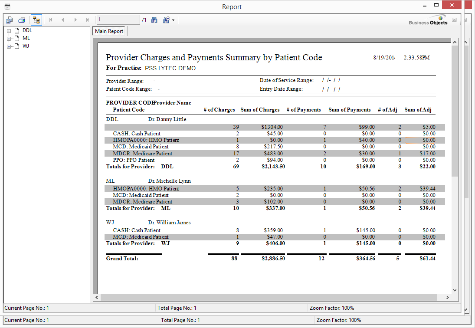Click the grand total charges '$2,886.50'
Screen dimensions: 475x328
273,259
